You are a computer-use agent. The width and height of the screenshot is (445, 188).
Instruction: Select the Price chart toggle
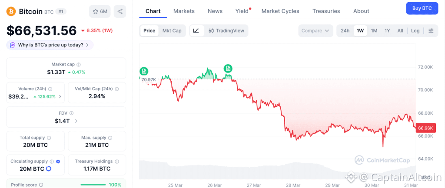pyautogui.click(x=149, y=31)
